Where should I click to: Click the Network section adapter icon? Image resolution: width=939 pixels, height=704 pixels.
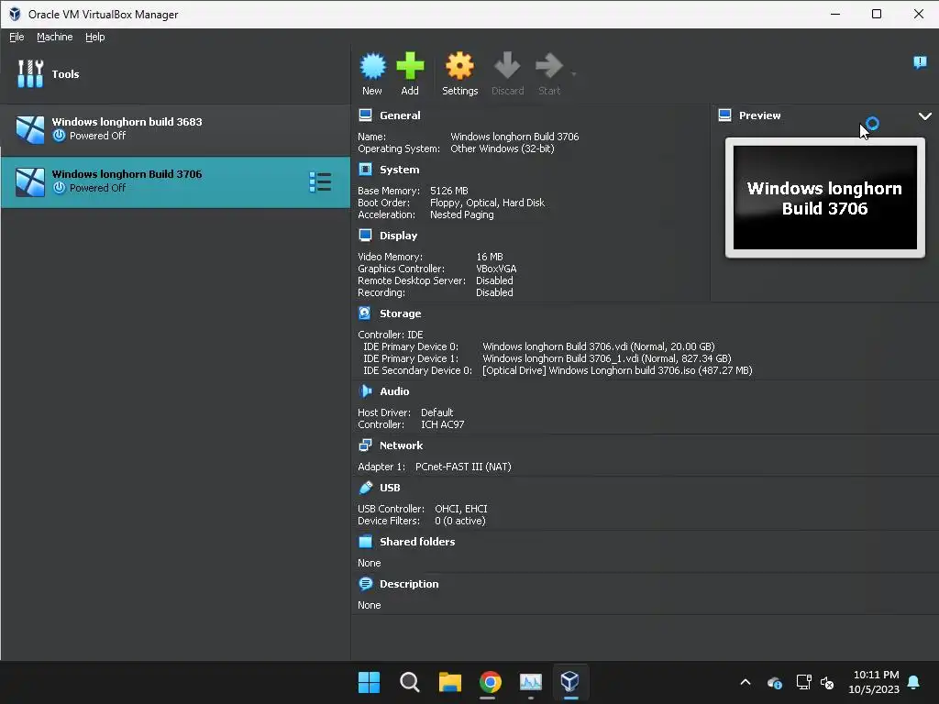tap(365, 445)
